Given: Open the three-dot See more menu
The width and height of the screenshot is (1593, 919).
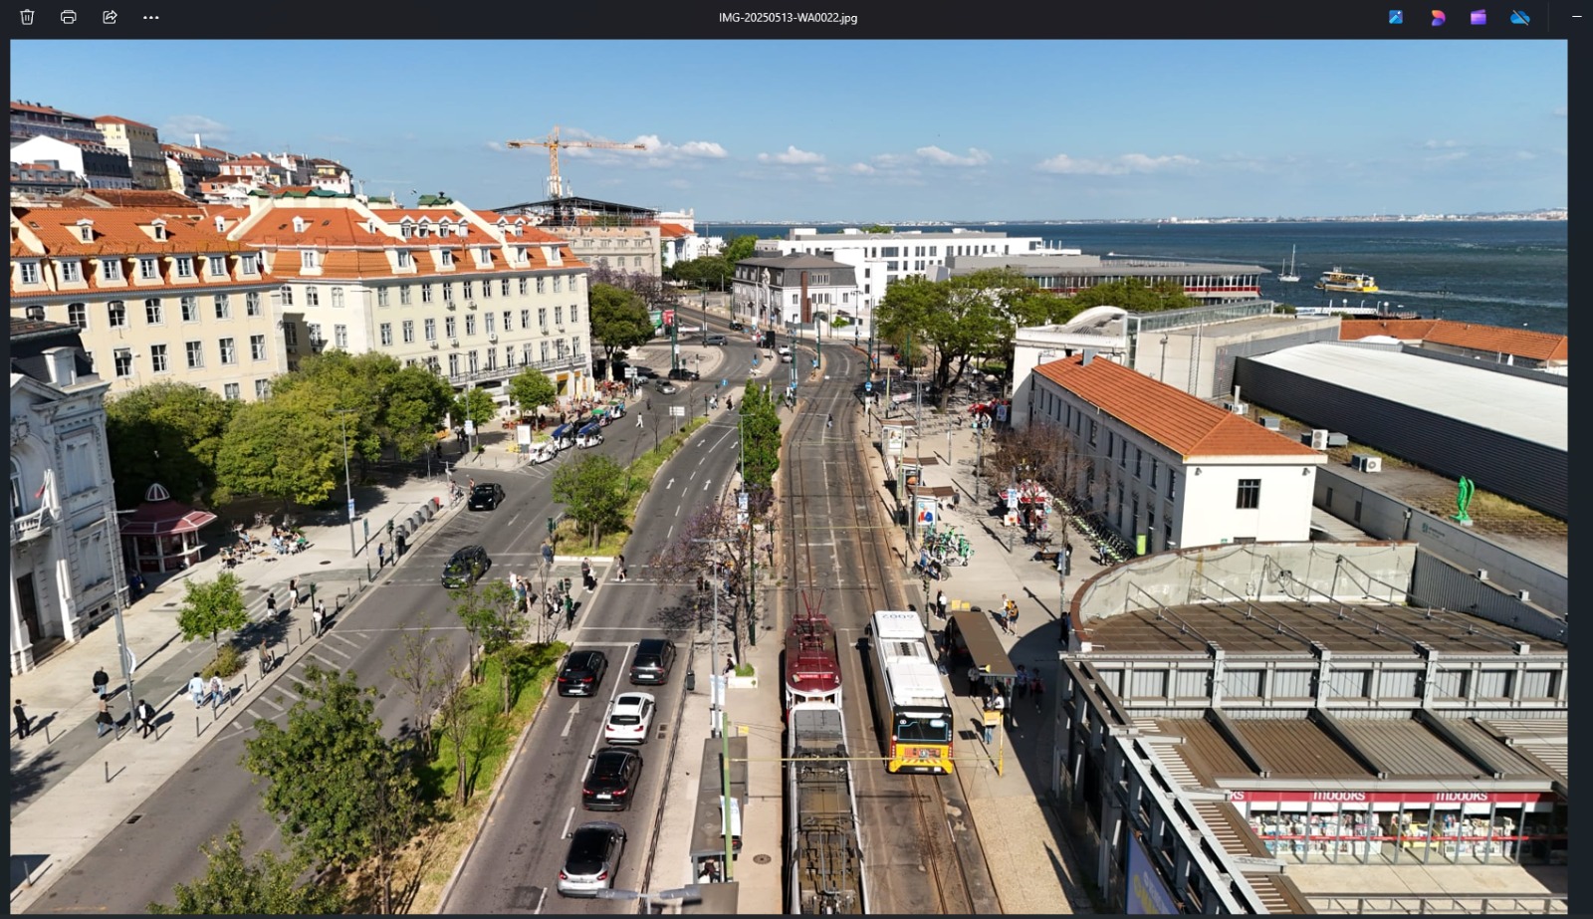Looking at the screenshot, I should pos(151,17).
